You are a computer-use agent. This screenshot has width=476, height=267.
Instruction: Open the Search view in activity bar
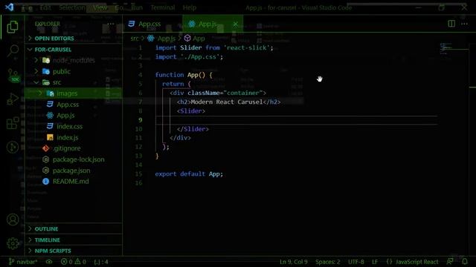tap(13, 50)
